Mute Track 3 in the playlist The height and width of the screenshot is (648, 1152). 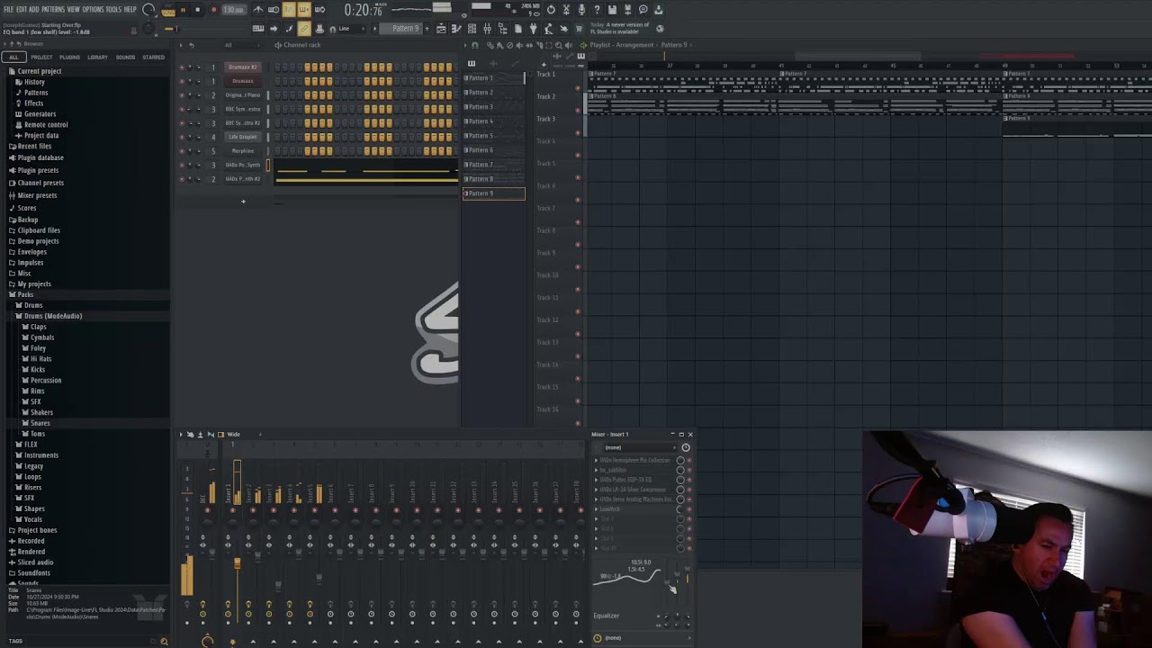(578, 132)
